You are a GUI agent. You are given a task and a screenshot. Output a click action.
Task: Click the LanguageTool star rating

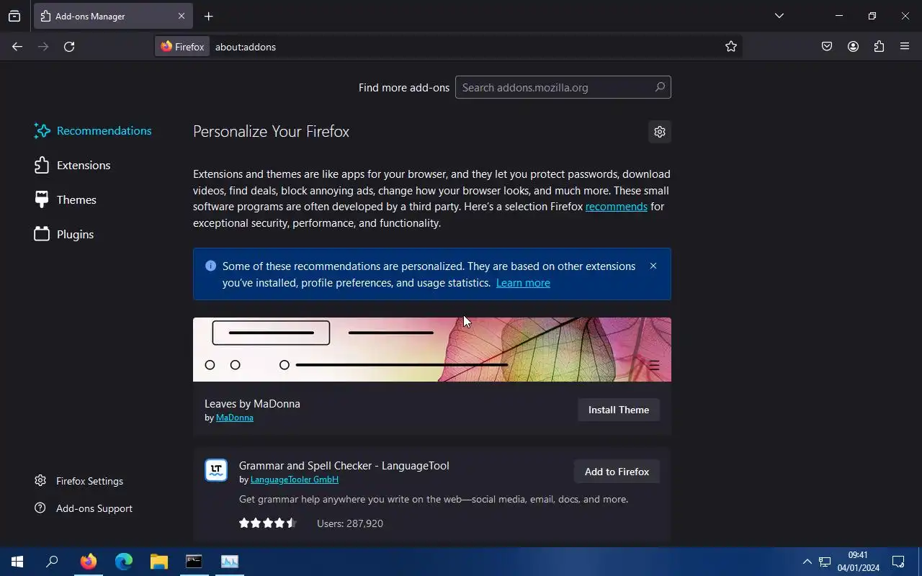pos(268,523)
